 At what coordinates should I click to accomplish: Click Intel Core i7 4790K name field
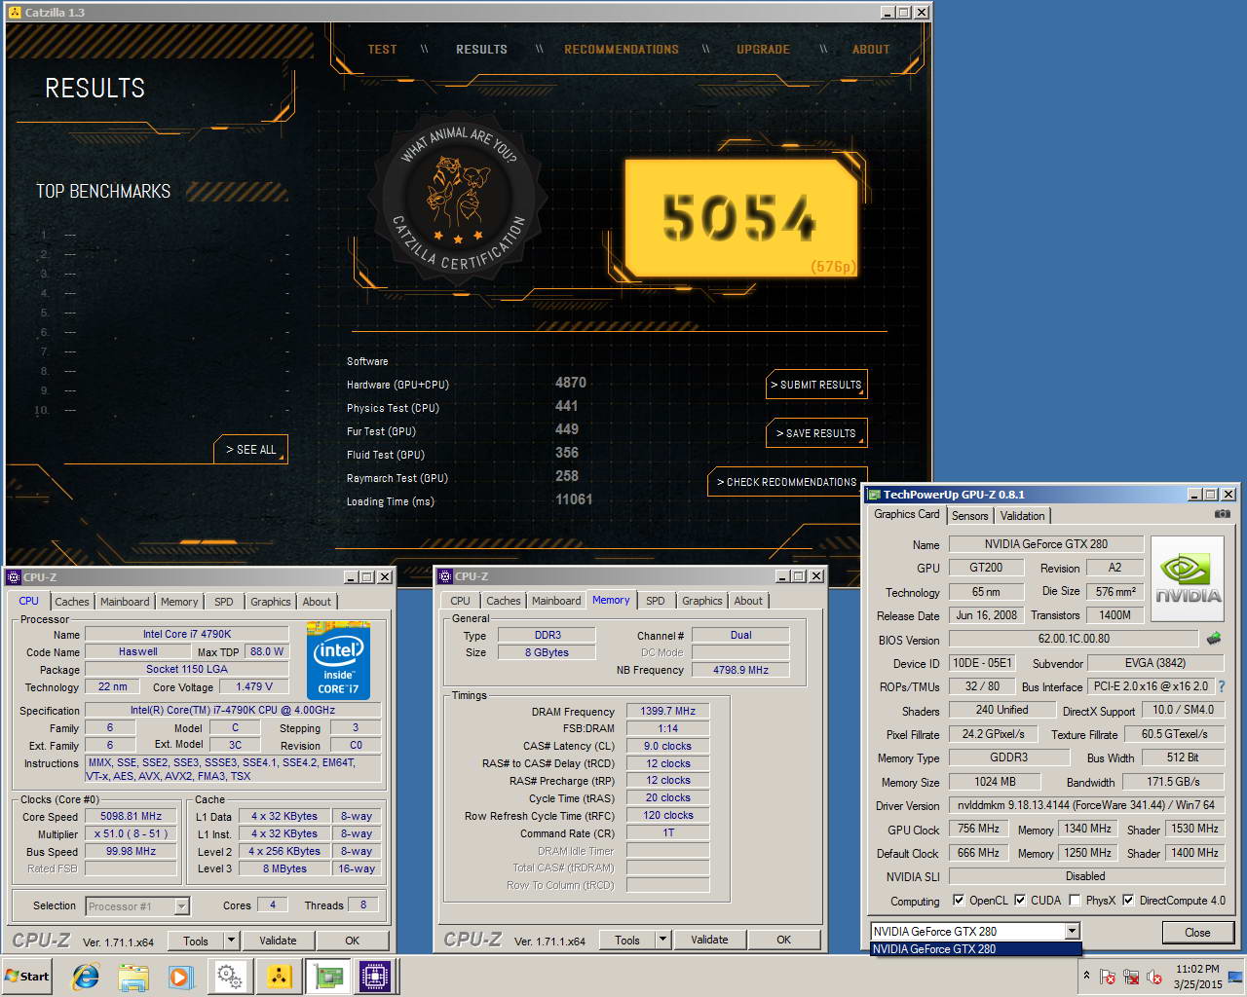coord(187,634)
